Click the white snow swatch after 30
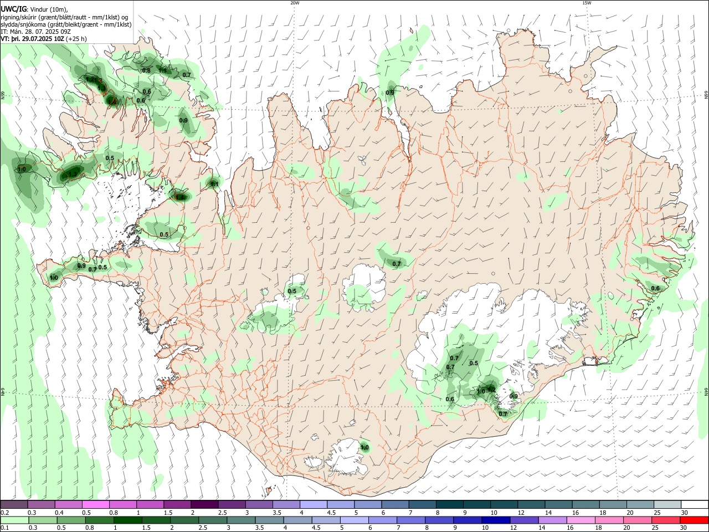Viewport: 709px width, 532px height. point(695,505)
